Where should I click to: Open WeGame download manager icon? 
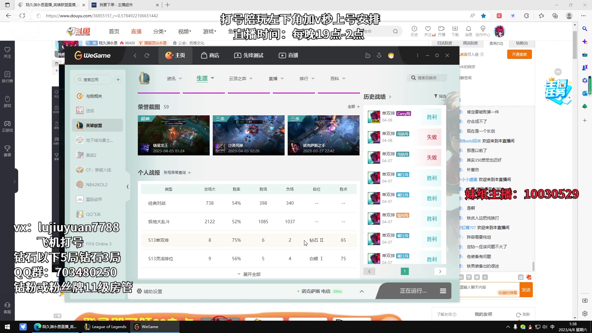pyautogui.click(x=379, y=55)
